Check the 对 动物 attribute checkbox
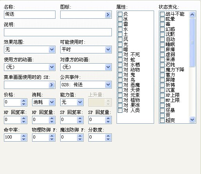The image size is (201, 174). tap(120, 70)
